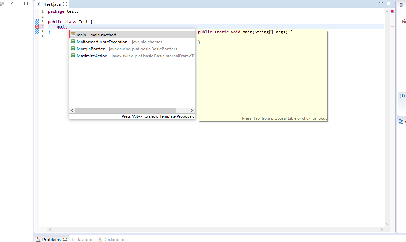The image size is (406, 242).
Task: Choose the MarginBorder proposal from list
Action: (x=90, y=49)
